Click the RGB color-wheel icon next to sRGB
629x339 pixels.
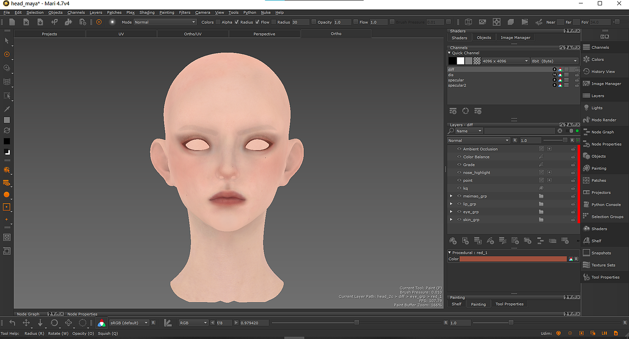[101, 323]
